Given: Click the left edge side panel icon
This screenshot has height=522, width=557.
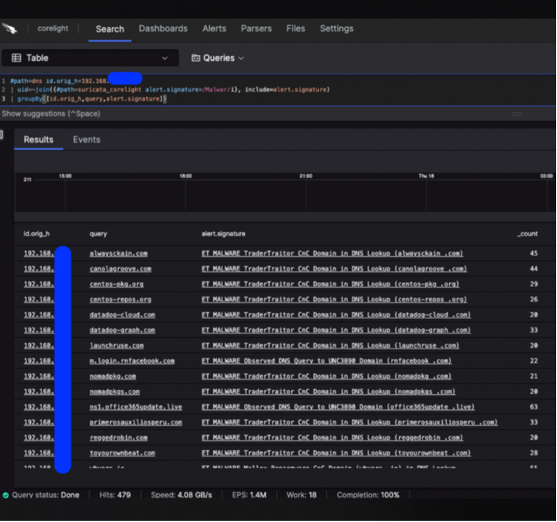Looking at the screenshot, I should coord(2,135).
